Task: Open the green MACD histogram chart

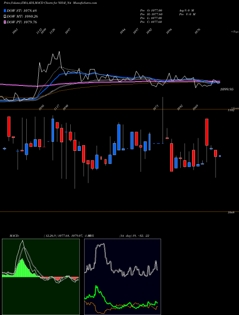Action: tap(41, 277)
